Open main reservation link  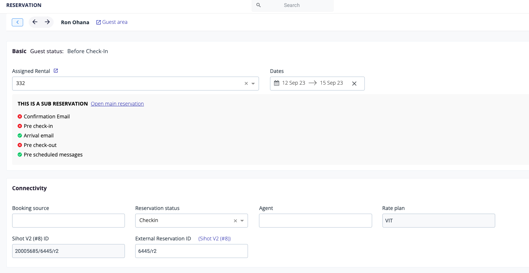[x=117, y=104]
